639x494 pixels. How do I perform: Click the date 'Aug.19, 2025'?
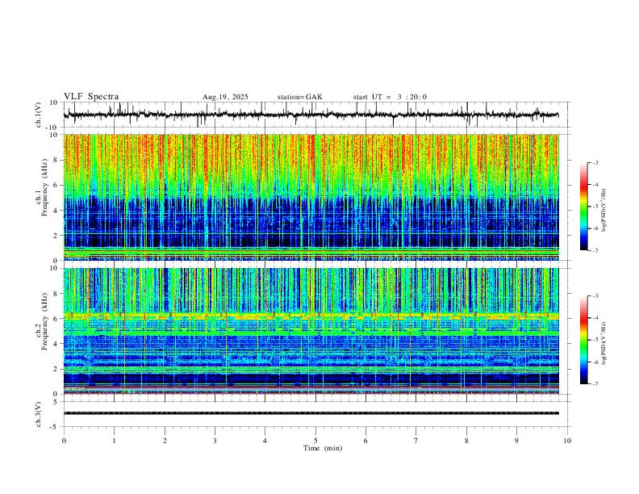(225, 97)
